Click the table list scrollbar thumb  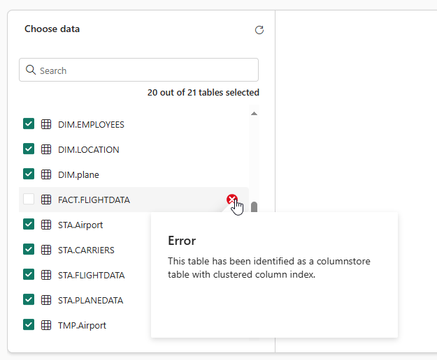pos(255,208)
